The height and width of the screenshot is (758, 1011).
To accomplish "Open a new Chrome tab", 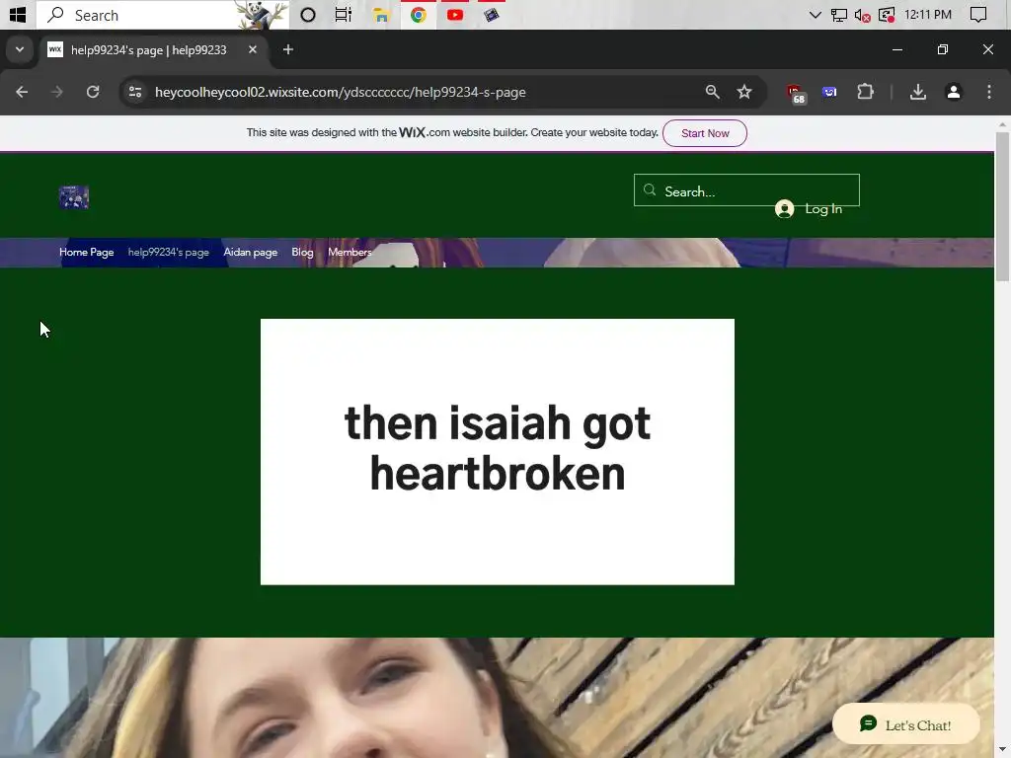I will tap(288, 49).
